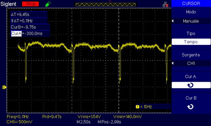
Task: Click the 1/ΔT=0.11Hz readout
Action: coord(22,21)
